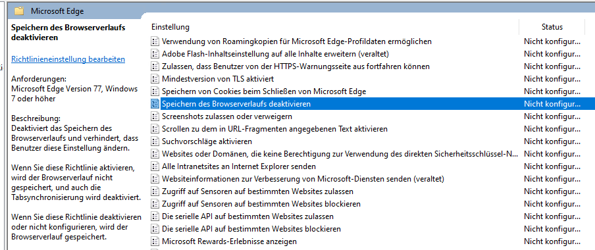Click icon beside Microsoft Rewards-Erlebnisse anzeigen

(x=155, y=241)
